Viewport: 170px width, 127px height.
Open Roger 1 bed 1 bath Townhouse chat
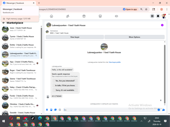(x=20, y=71)
